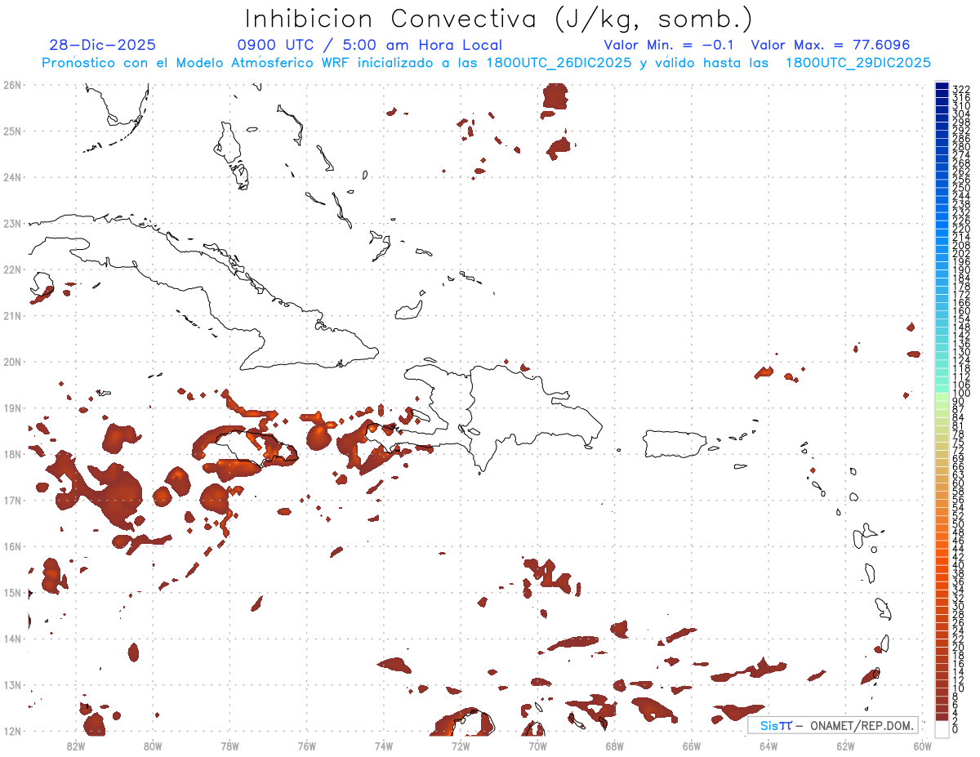980x757 pixels.
Task: Click the "17N" latitude label
Action: click(x=12, y=500)
